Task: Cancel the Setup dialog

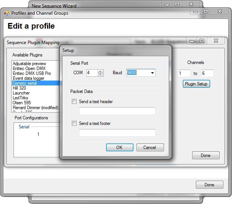Action: point(150,148)
